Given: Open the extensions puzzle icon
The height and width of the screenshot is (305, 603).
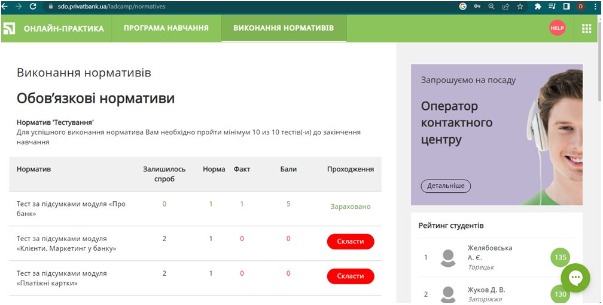Looking at the screenshot, I should (538, 7).
